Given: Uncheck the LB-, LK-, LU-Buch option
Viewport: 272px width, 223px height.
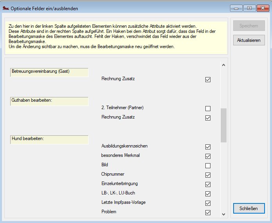Looking at the screenshot, I should [x=208, y=194].
